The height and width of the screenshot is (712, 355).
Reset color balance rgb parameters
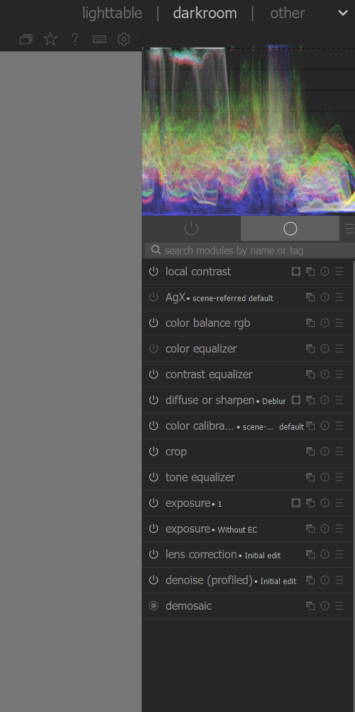[x=325, y=323]
